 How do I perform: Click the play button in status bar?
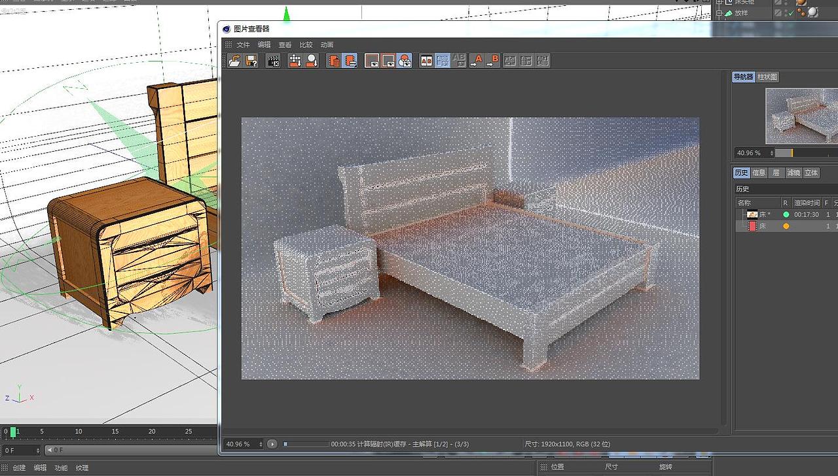[x=272, y=444]
